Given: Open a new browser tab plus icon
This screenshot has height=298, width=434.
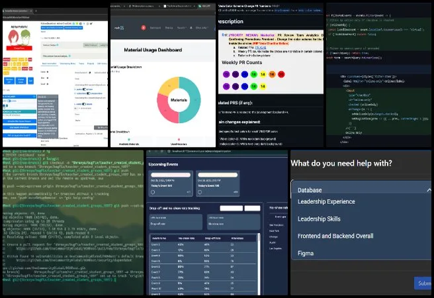Looking at the screenshot, I should (36, 11).
